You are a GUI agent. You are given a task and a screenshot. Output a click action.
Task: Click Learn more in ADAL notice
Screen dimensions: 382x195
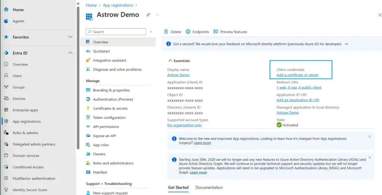point(198,172)
